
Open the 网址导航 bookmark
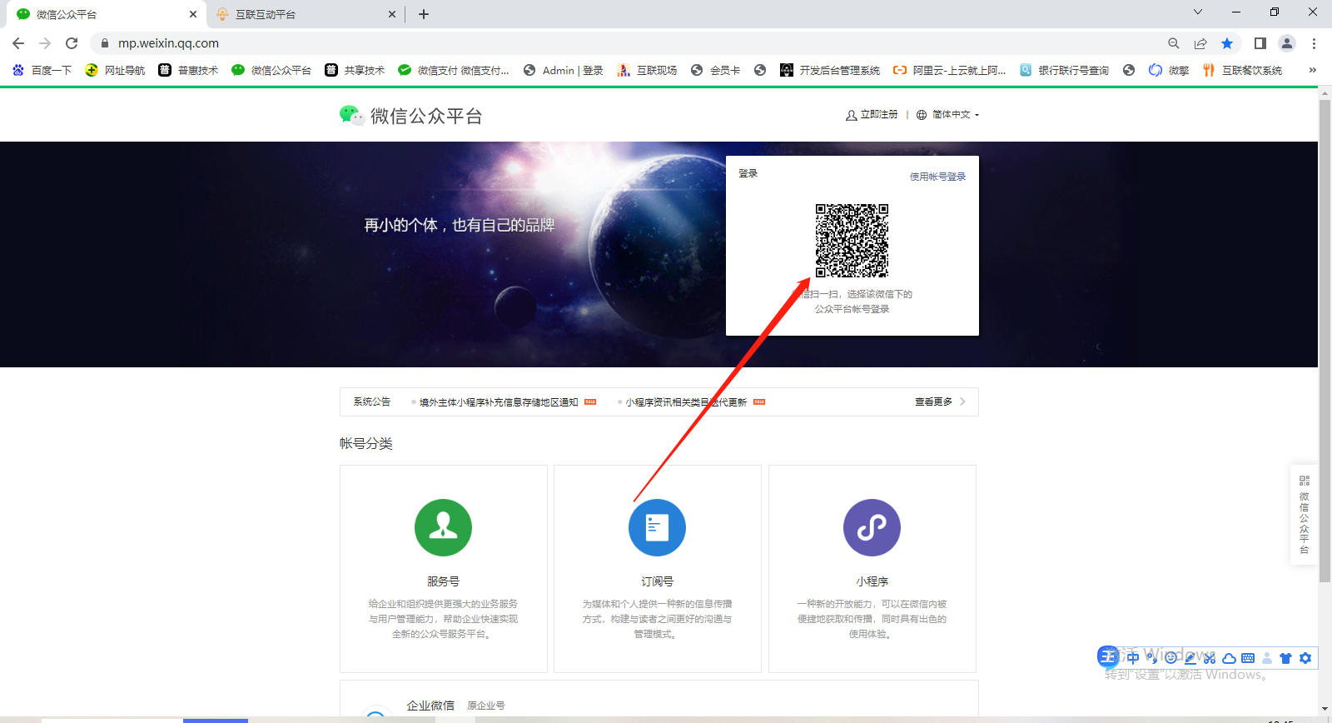[116, 70]
